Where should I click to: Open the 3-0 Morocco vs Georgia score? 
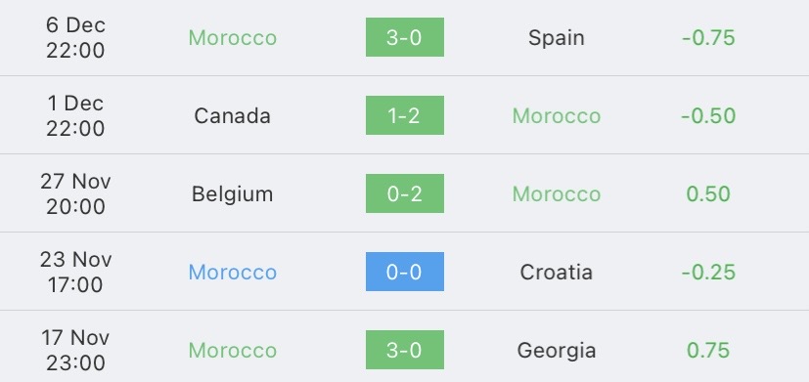click(x=405, y=350)
